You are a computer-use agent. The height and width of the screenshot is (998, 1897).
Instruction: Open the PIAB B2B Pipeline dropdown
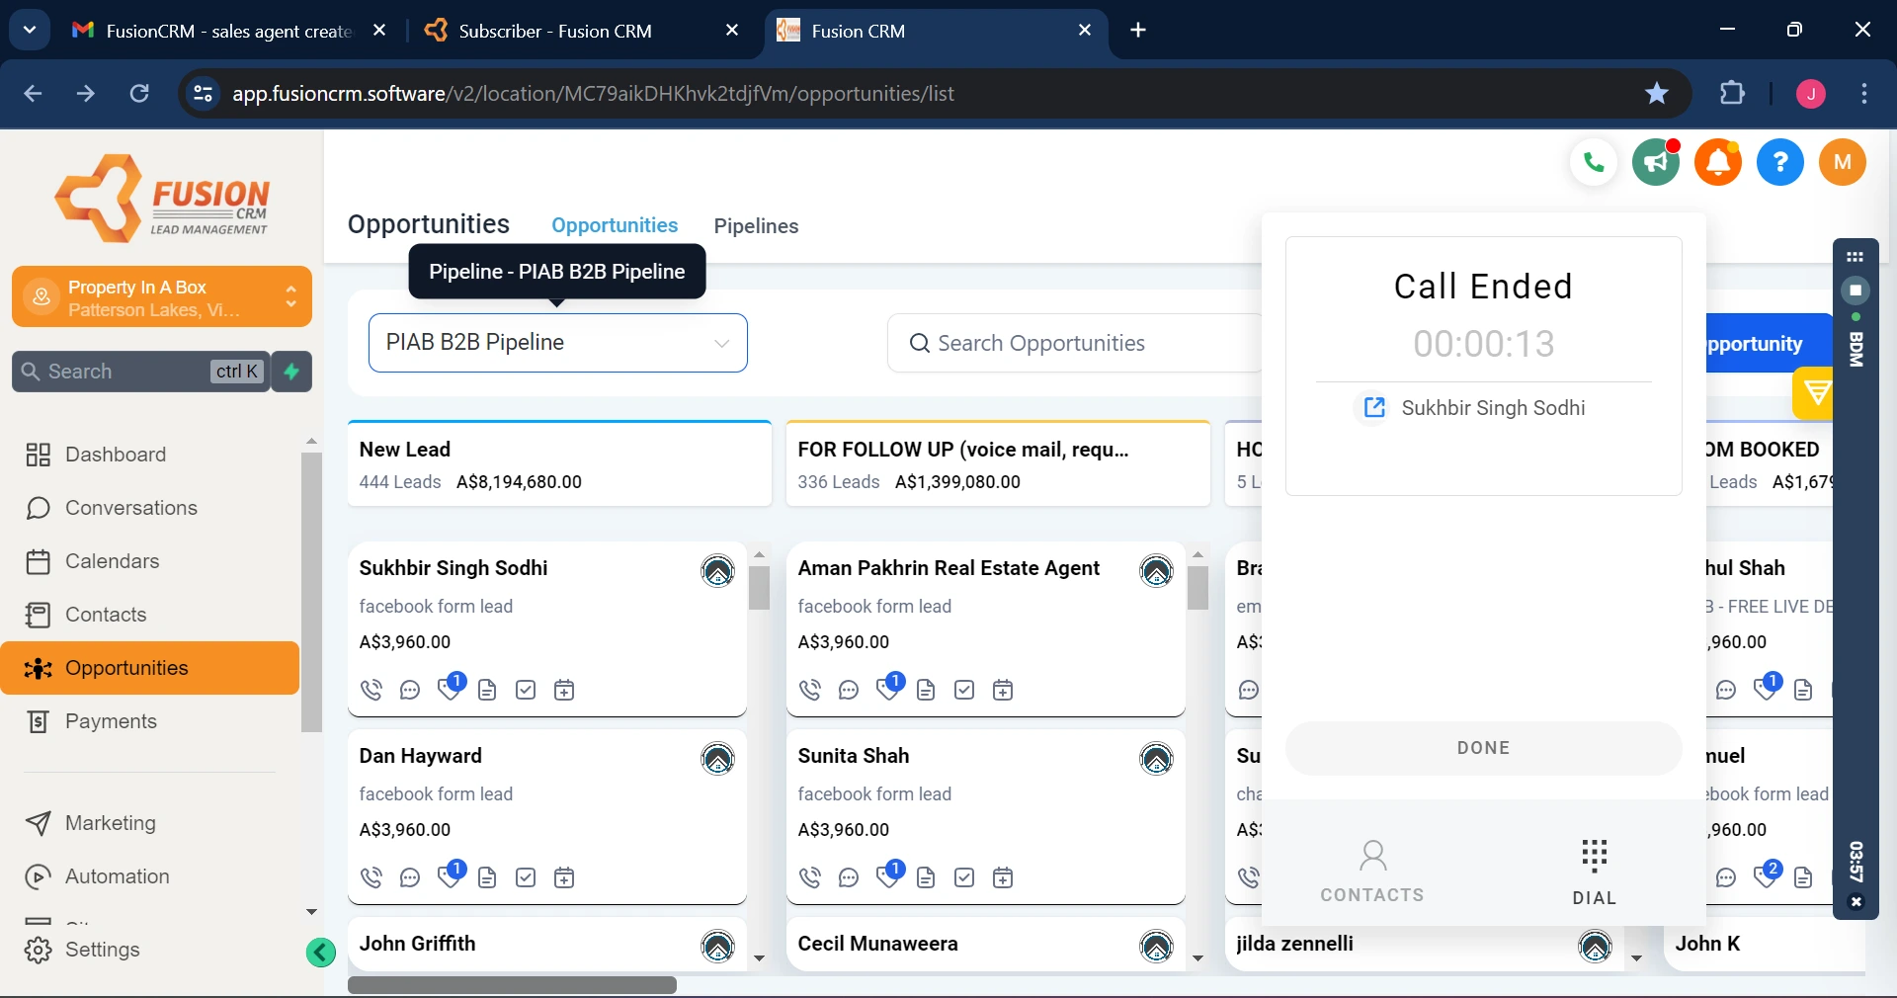tap(558, 343)
